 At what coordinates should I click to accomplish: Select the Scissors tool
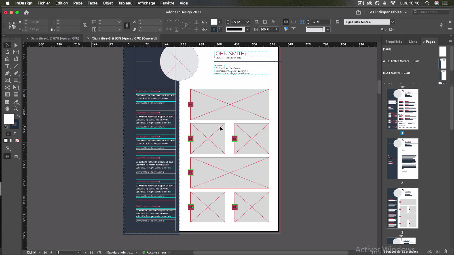(7, 86)
